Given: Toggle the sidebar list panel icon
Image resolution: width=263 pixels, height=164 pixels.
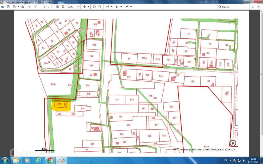Looking at the screenshot, I should 23,7.
